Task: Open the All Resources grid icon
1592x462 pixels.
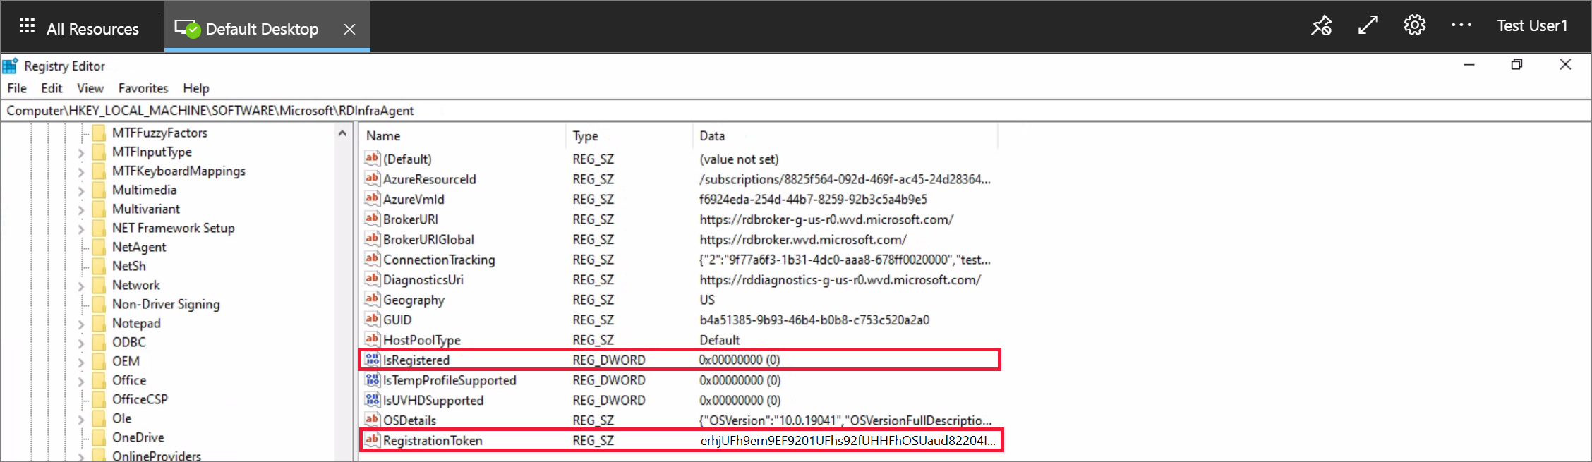Action: pos(27,26)
